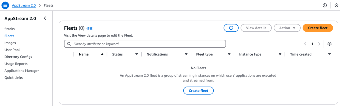340x106 pixels.
Task: Go to previous page arrow
Action: point(305,44)
